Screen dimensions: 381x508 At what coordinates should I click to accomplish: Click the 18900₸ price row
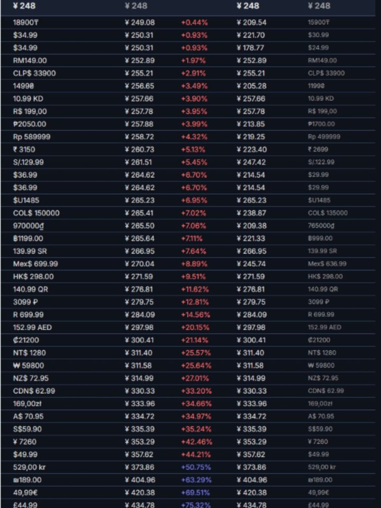[x=188, y=22]
